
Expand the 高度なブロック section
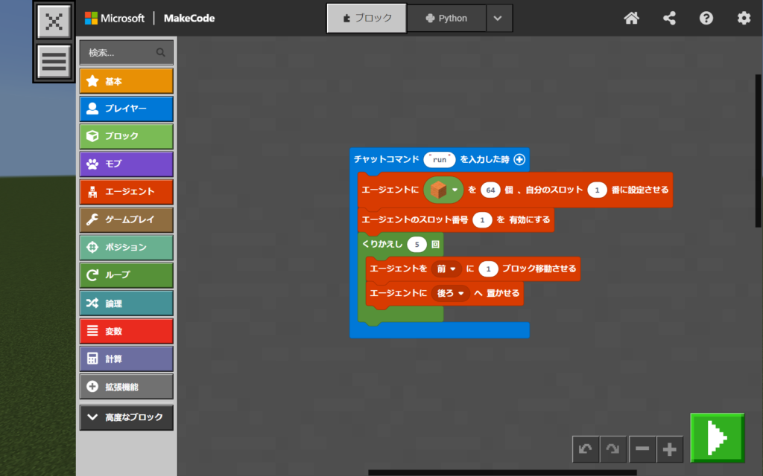(x=127, y=417)
